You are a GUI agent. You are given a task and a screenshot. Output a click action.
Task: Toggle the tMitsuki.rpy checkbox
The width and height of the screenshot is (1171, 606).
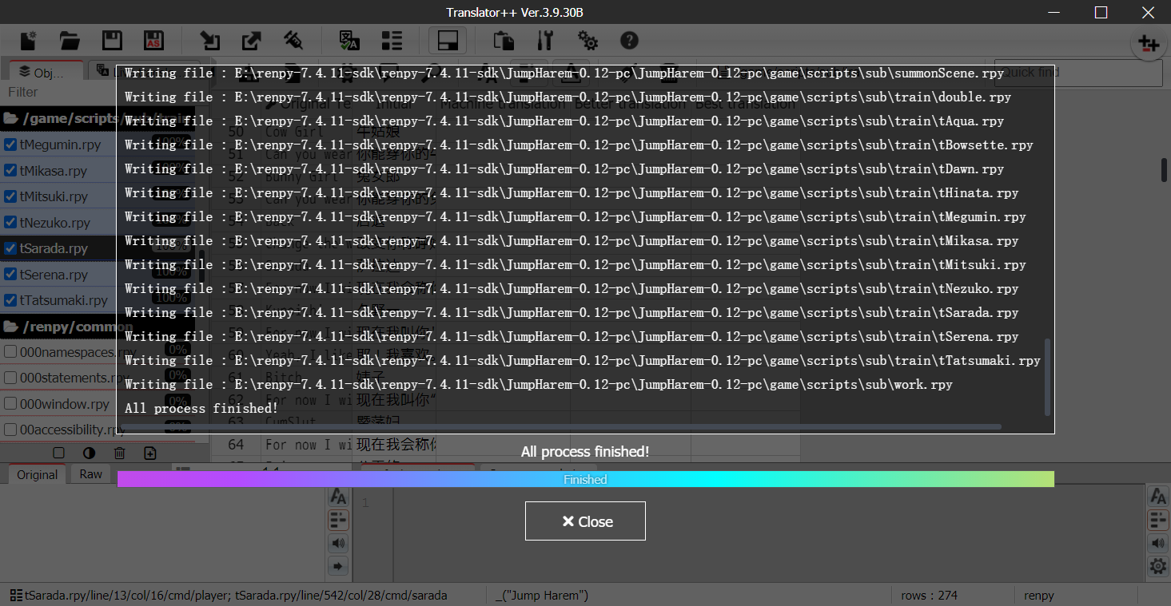(10, 196)
